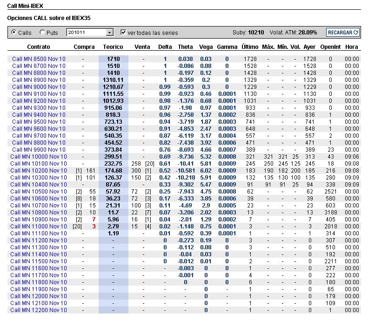The width and height of the screenshot is (368, 320).
Task: Open contract Call MN 9900 Nov 10
Action: pyautogui.click(x=39, y=150)
